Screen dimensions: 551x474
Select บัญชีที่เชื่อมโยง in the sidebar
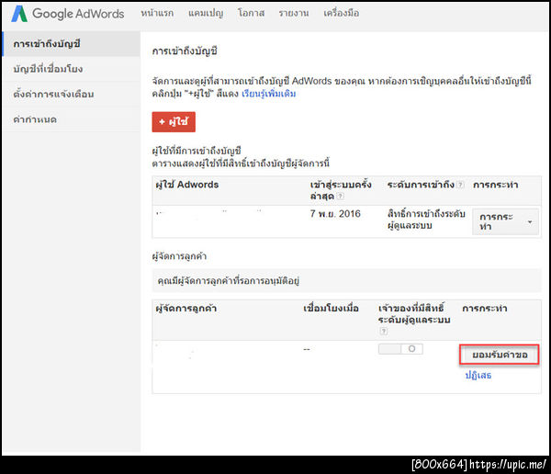coord(72,69)
